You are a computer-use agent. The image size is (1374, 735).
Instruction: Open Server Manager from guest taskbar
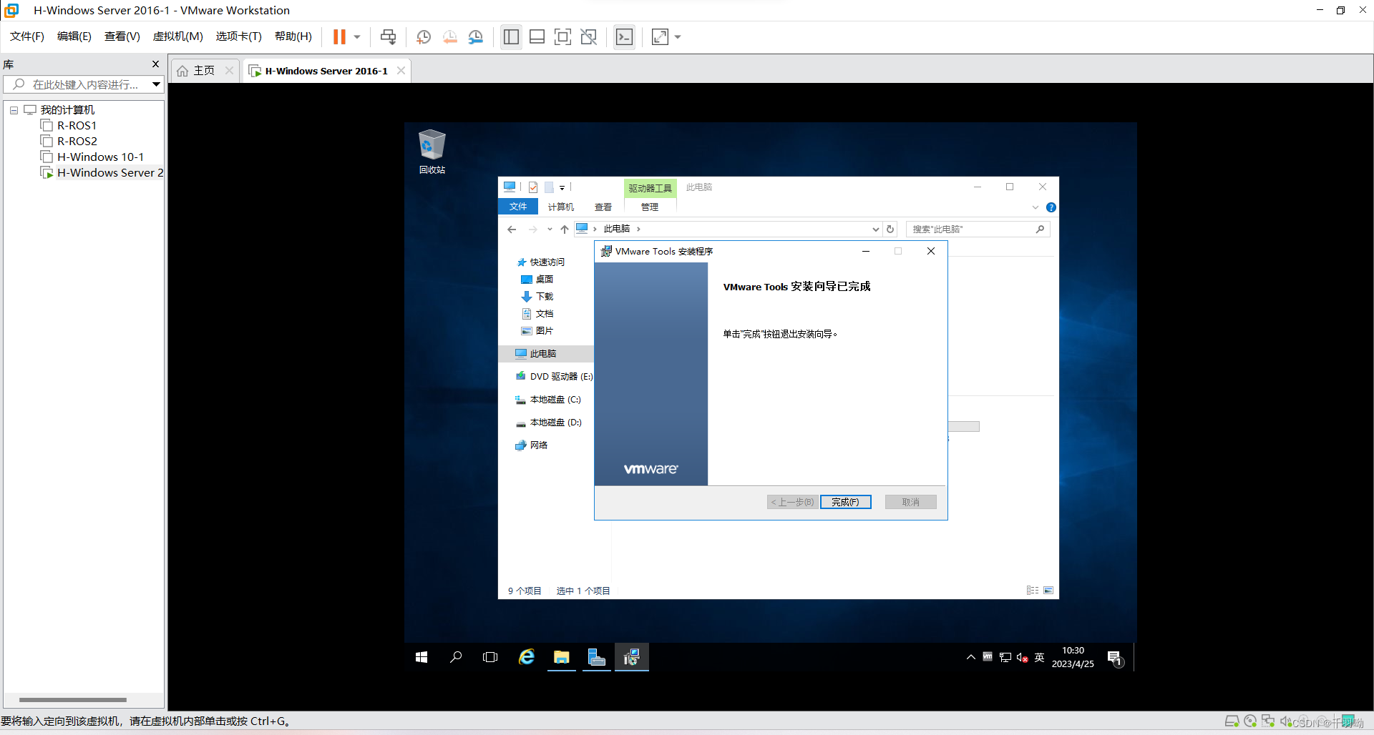point(596,657)
